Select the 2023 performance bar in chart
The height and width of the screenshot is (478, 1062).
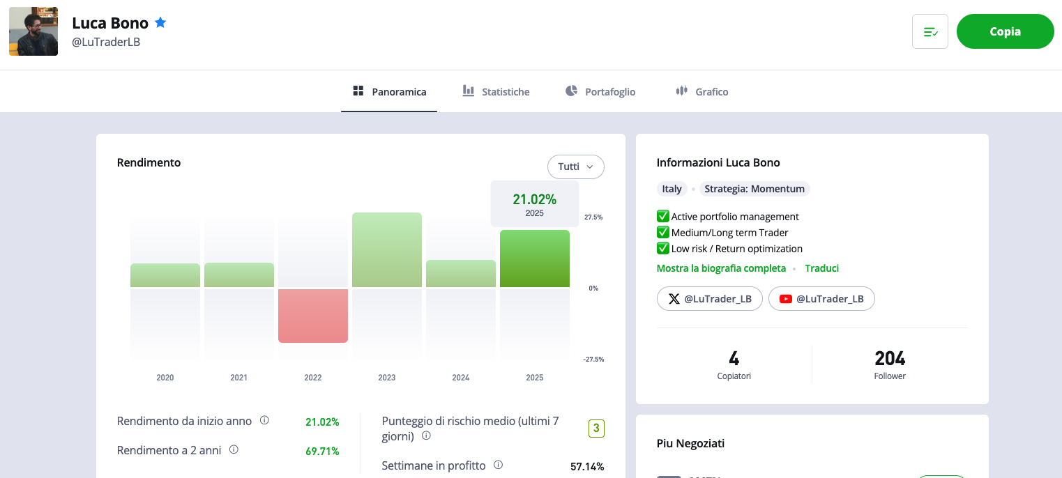click(387, 249)
